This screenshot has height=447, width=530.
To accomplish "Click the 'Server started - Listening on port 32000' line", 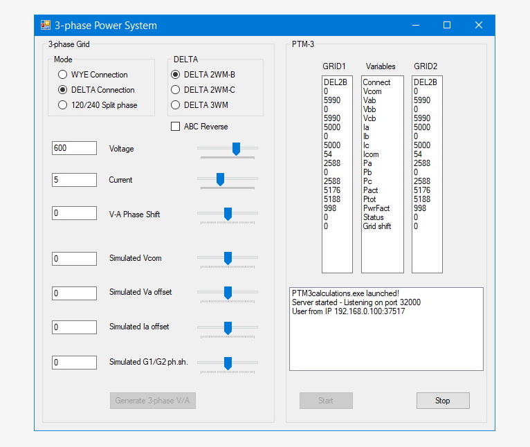I will pos(356,302).
